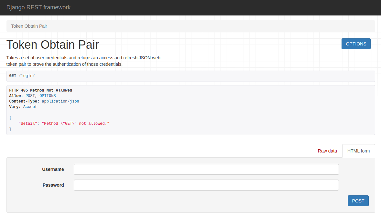Viewport: 381px width, 216px height.
Task: Click the large Token Obtain Pair heading
Action: 53,45
